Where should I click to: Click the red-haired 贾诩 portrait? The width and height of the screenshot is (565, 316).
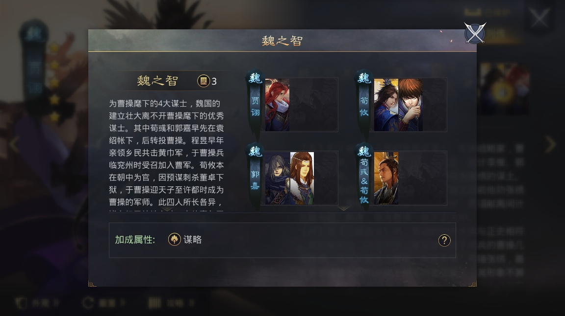pos(277,105)
